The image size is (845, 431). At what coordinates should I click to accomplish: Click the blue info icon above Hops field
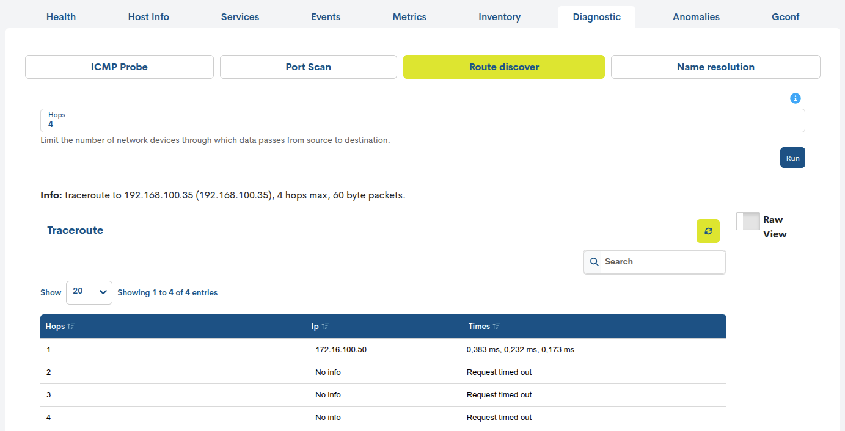pos(795,98)
